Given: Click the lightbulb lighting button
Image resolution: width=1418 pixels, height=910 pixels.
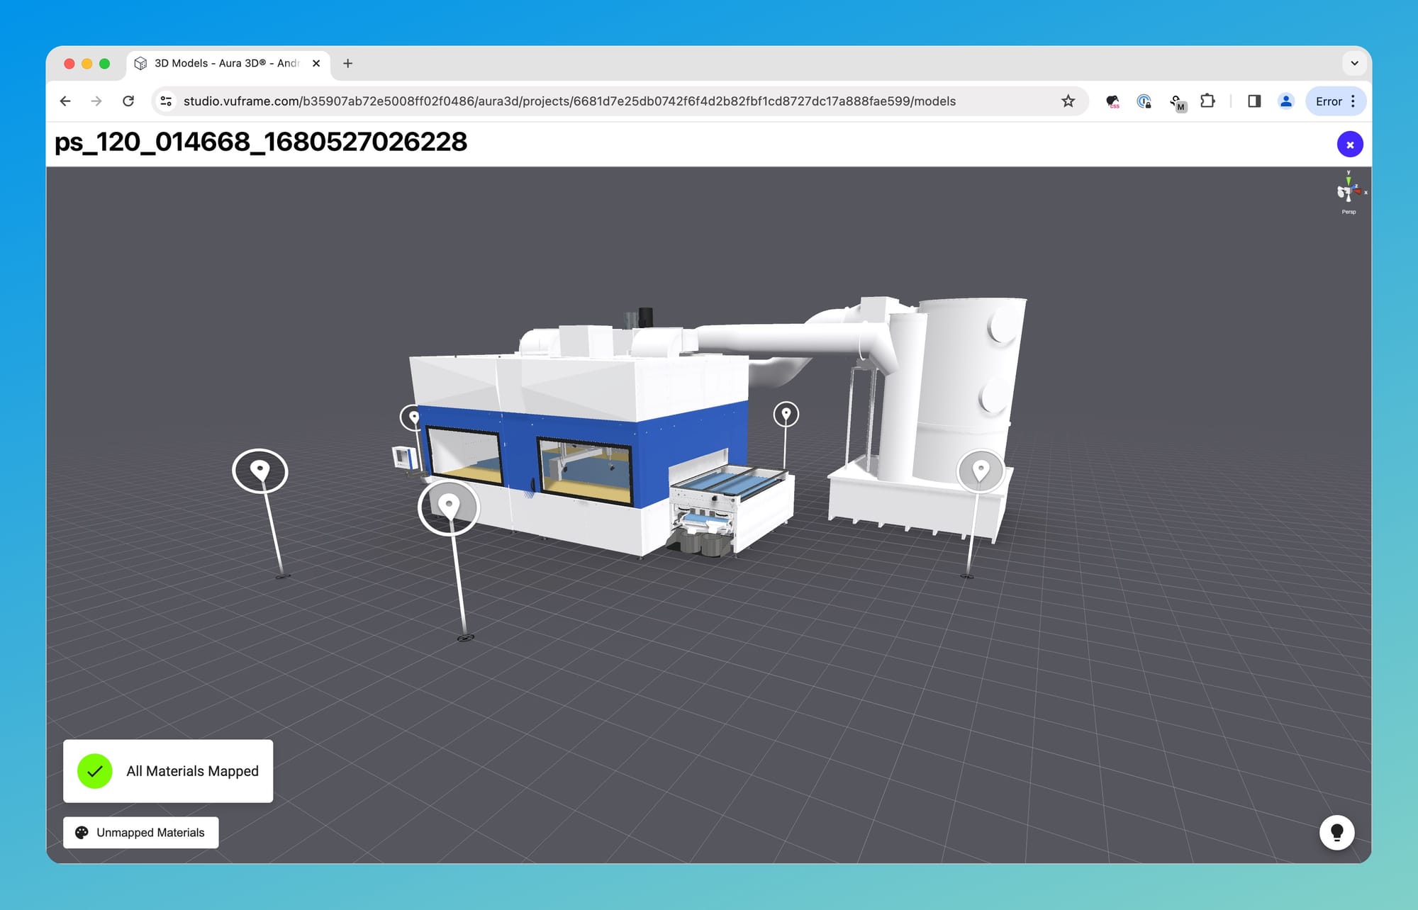Looking at the screenshot, I should click(x=1336, y=832).
